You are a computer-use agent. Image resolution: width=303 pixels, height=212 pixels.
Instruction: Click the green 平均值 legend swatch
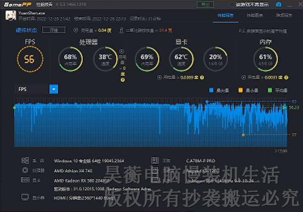pos(270,90)
